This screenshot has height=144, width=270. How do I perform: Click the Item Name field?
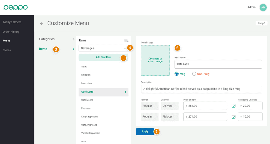[218, 64]
